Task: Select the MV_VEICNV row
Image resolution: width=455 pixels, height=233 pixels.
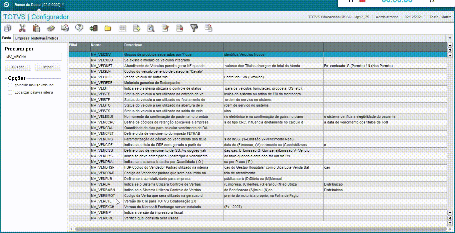Action: tap(257, 54)
